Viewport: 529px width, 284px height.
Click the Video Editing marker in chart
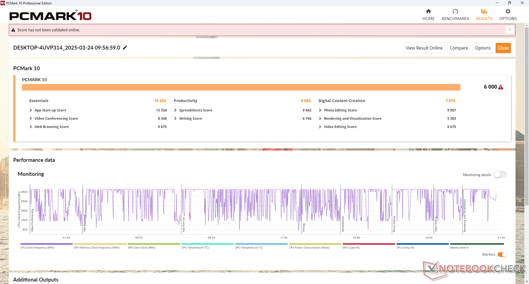coord(436,225)
